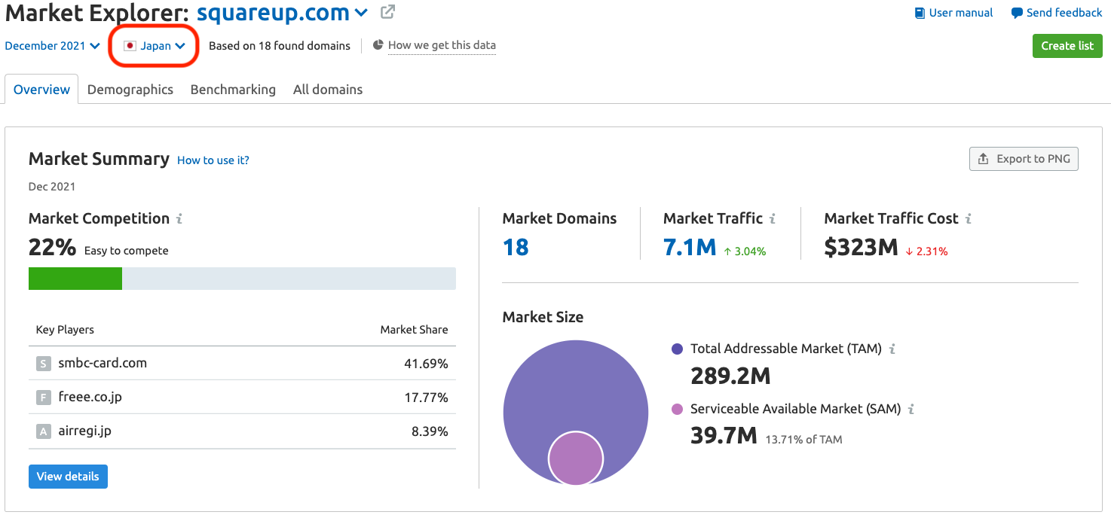Show info for Serviceable Available Market
1111x518 pixels.
(x=911, y=410)
